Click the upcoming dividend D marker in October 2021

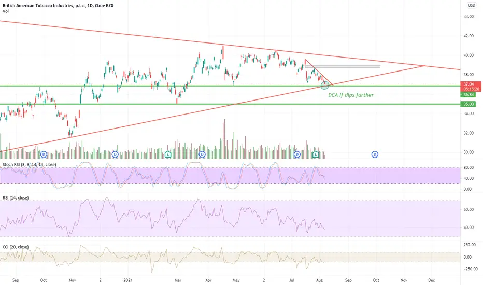375,154
